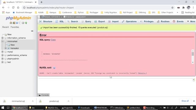Click Show all downloads button
The width and height of the screenshot is (196, 110).
185,101
